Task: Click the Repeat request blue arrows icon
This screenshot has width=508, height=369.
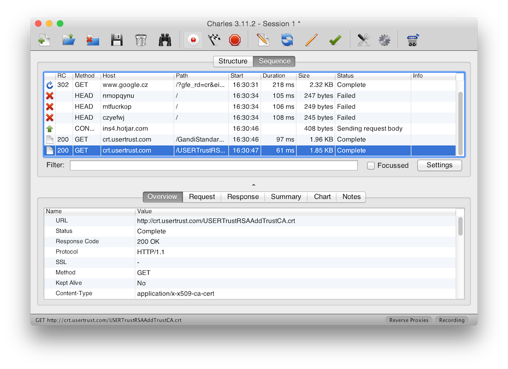Action: click(287, 40)
